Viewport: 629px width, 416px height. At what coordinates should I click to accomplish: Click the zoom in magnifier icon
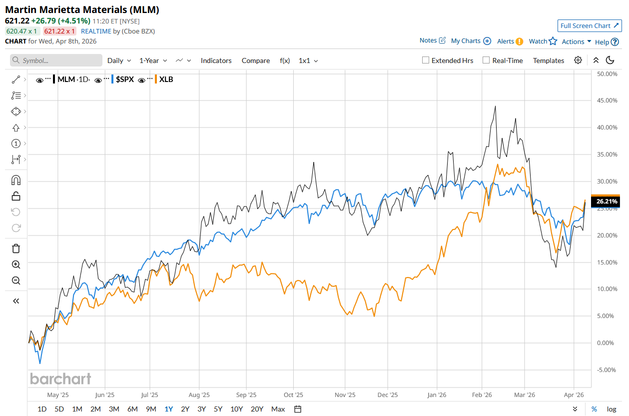pyautogui.click(x=15, y=264)
